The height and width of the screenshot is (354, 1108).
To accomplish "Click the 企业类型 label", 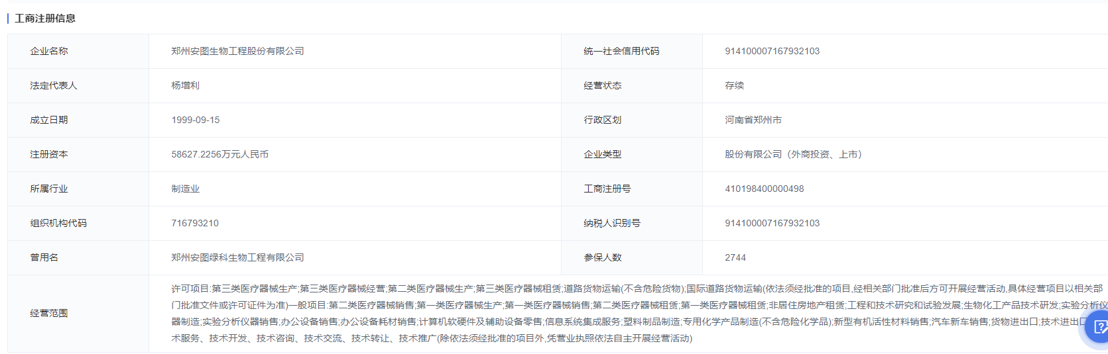I will 602,154.
